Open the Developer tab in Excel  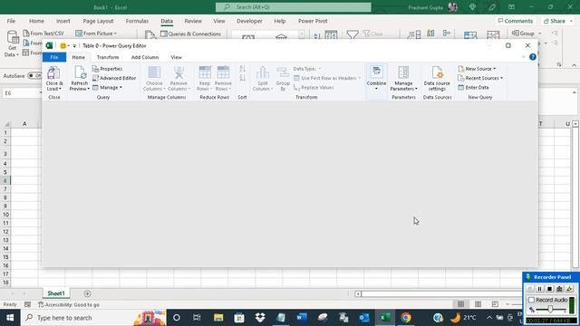(x=249, y=21)
